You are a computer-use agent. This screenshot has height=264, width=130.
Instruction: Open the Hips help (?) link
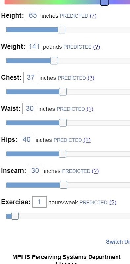pos(87,140)
